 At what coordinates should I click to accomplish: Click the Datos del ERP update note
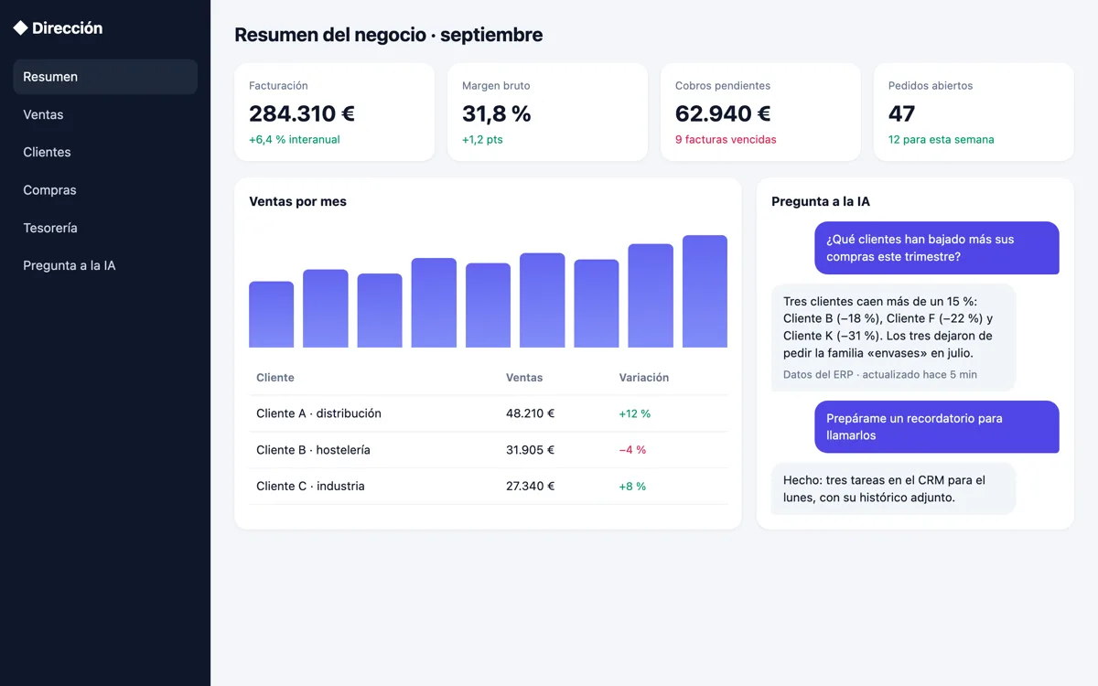tap(880, 374)
